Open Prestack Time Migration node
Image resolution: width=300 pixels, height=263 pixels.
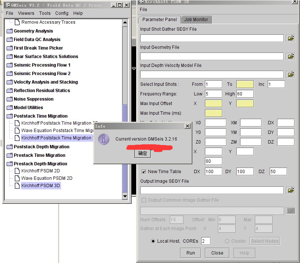(x=40, y=155)
